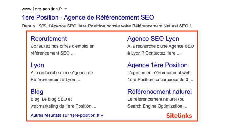
Task: Open the Blog sitelink
Action: point(37,92)
